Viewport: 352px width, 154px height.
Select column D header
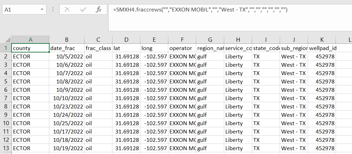tap(126, 40)
